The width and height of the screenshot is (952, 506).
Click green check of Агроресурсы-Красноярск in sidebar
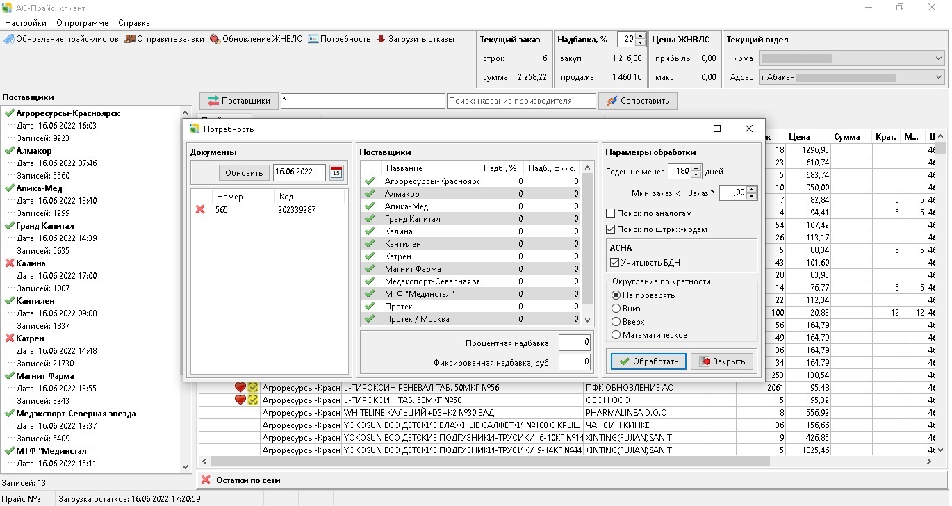point(10,113)
